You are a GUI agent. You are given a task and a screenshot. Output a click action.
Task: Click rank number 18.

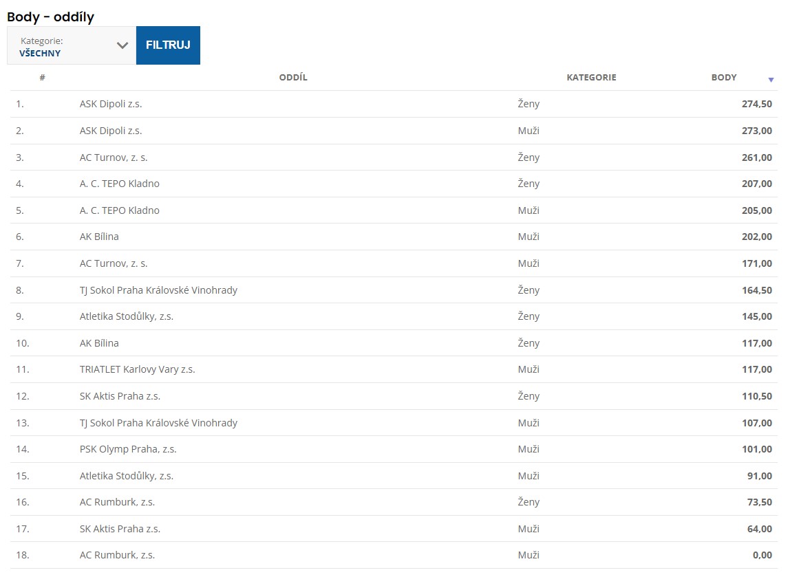[23, 555]
